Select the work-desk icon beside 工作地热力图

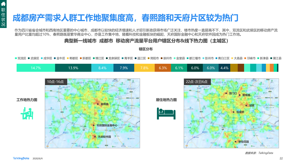coord(27,113)
